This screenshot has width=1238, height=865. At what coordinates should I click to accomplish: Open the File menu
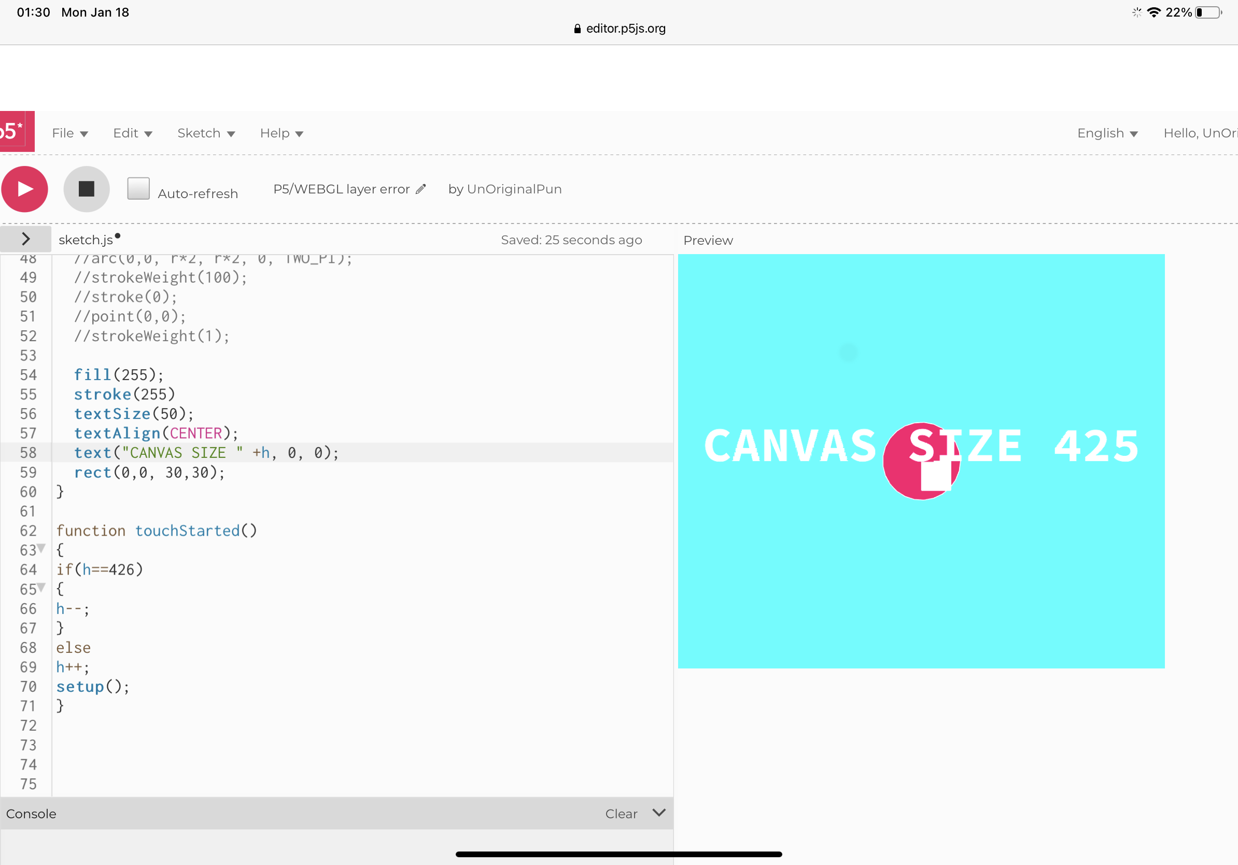(x=69, y=133)
